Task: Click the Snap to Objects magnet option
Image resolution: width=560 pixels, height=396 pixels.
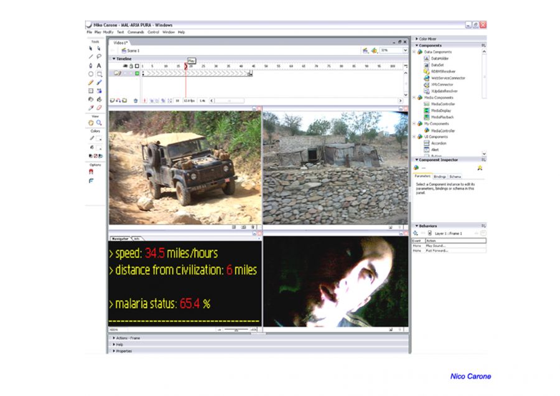Action: [x=91, y=172]
